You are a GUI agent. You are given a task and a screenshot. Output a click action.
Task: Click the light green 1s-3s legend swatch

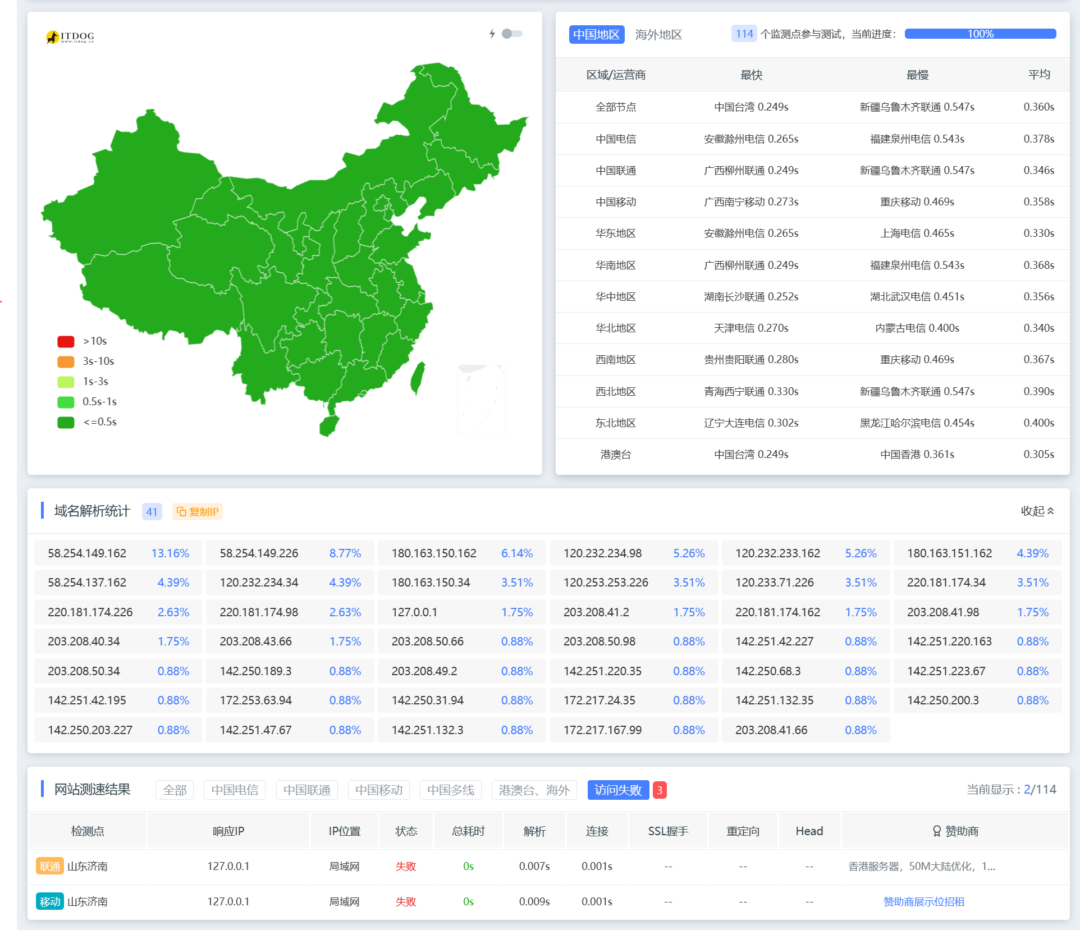pyautogui.click(x=66, y=382)
